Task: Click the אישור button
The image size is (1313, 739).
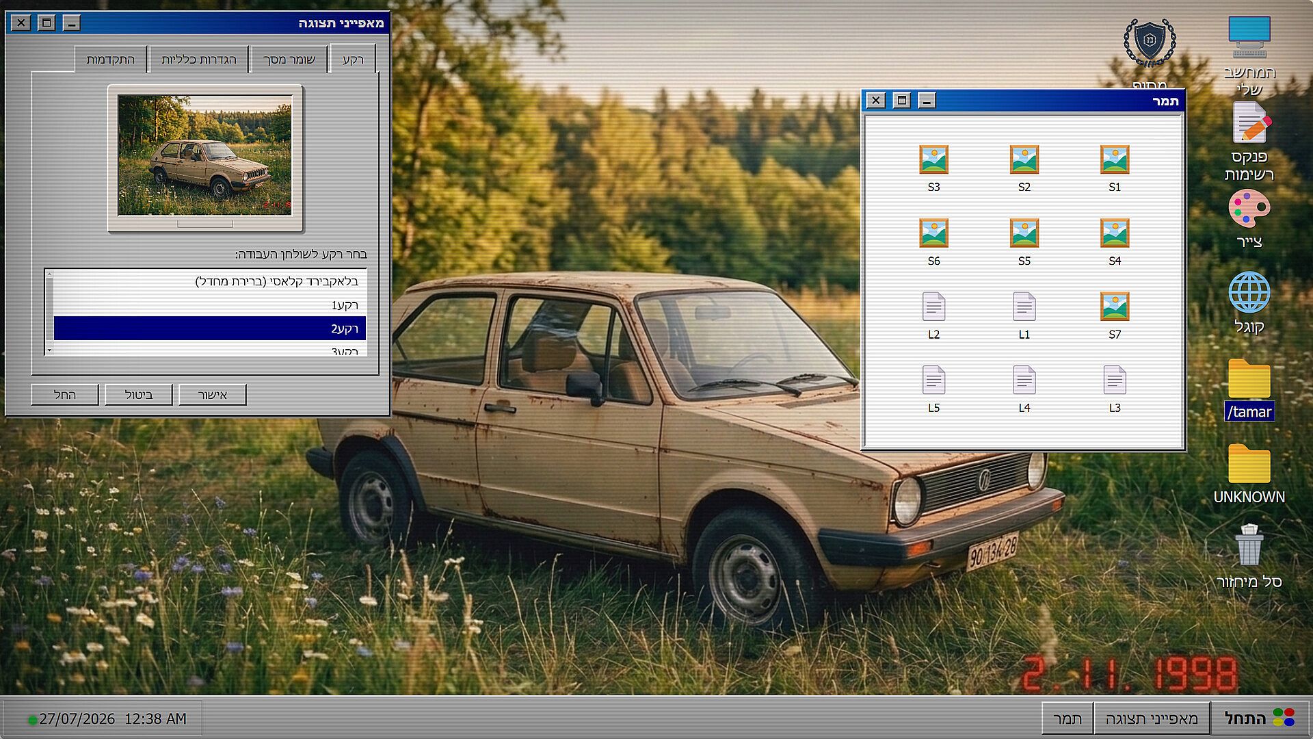Action: pos(213,395)
